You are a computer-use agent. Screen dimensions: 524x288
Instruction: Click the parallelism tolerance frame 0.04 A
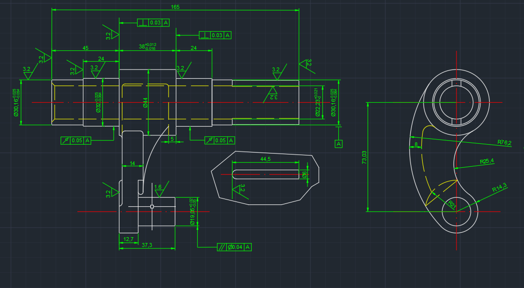point(235,247)
